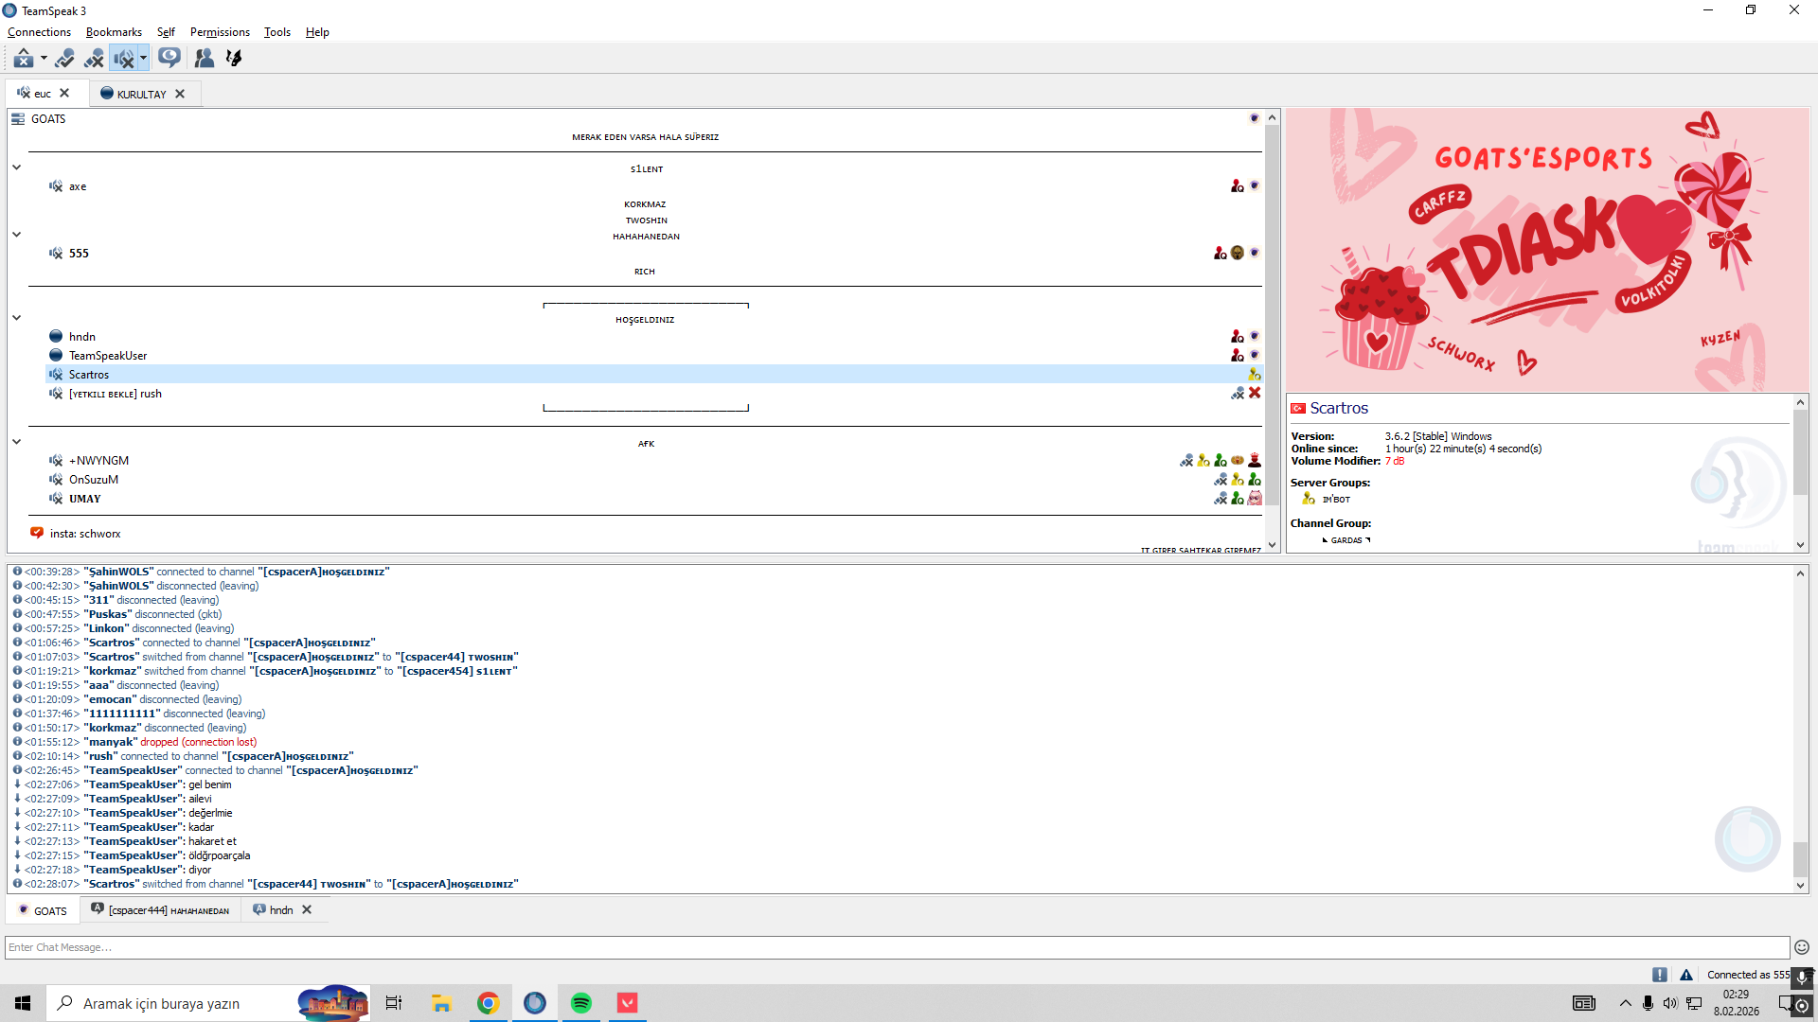Switch to the HAHAHANEDAN chat tab
Screen dimensions: 1818x1022
pyautogui.click(x=161, y=910)
